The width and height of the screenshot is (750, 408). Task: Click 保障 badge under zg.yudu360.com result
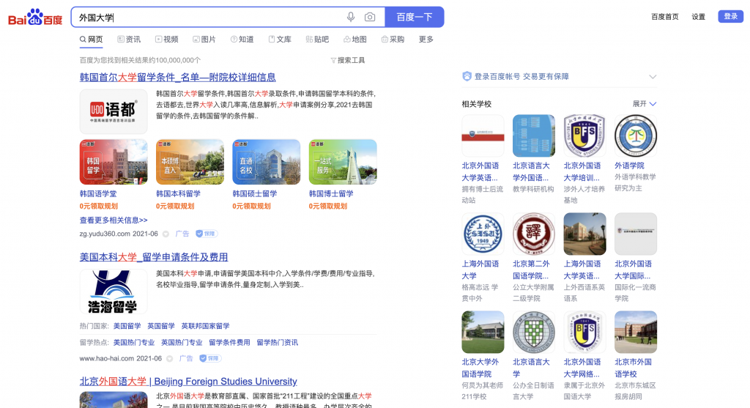click(x=207, y=234)
